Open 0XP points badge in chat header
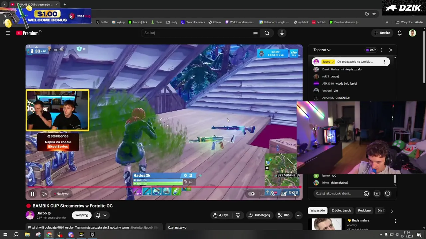Image resolution: width=426 pixels, height=239 pixels. pyautogui.click(x=370, y=50)
